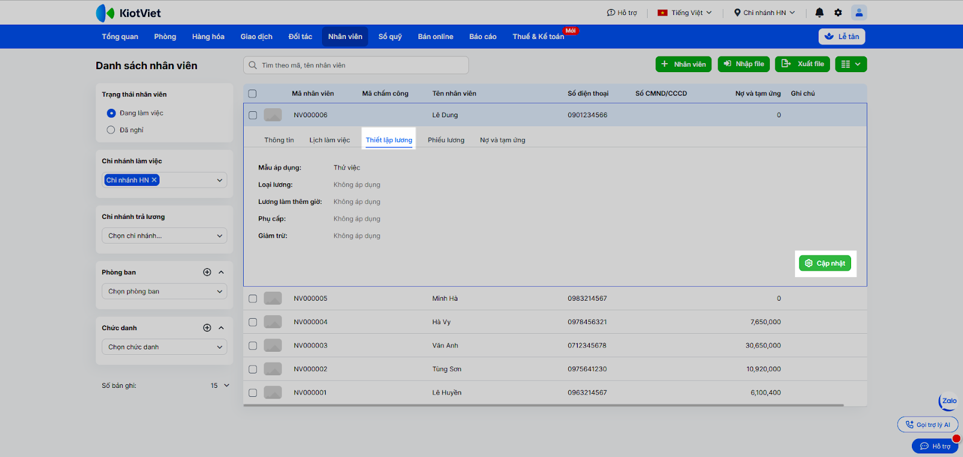
Task: Select the Đã nghỉ status radio button
Action: tap(111, 130)
